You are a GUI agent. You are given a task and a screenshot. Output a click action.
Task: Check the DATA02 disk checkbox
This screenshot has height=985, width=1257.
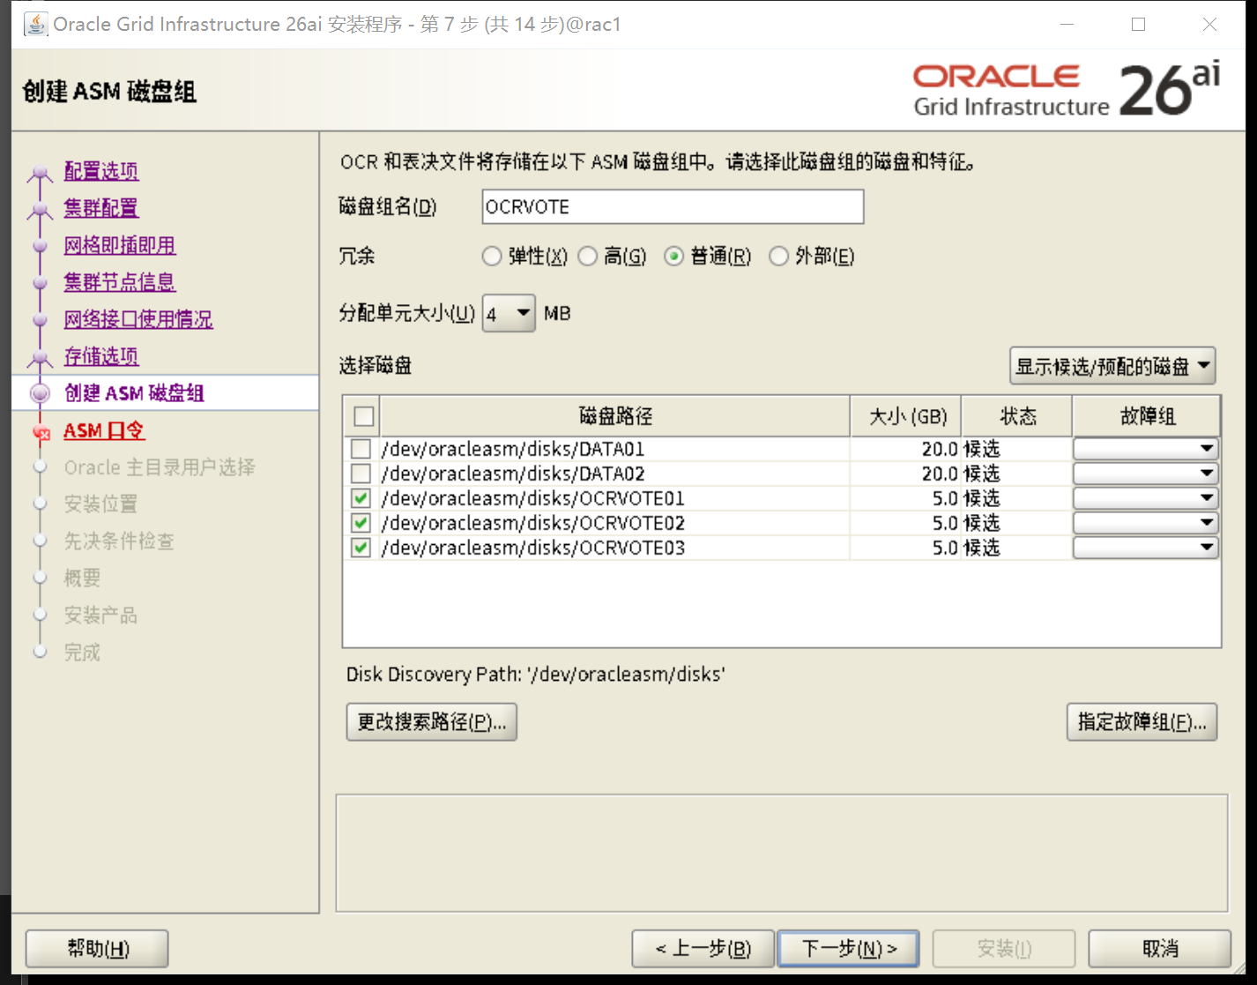[x=361, y=474]
